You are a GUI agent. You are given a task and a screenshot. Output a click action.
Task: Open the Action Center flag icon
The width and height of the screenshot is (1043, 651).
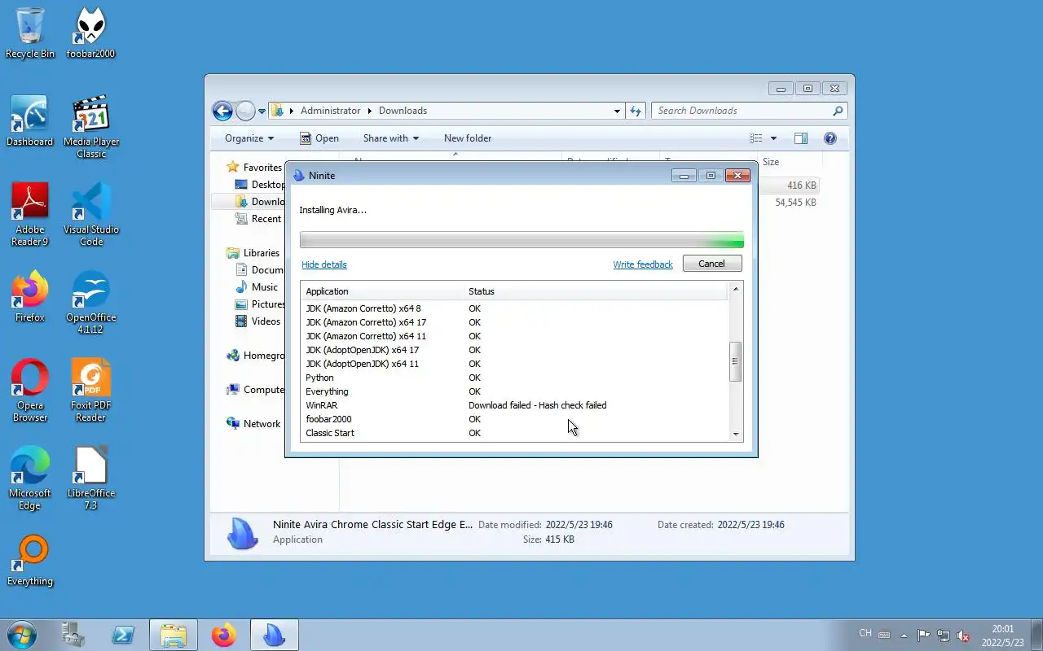tap(923, 636)
